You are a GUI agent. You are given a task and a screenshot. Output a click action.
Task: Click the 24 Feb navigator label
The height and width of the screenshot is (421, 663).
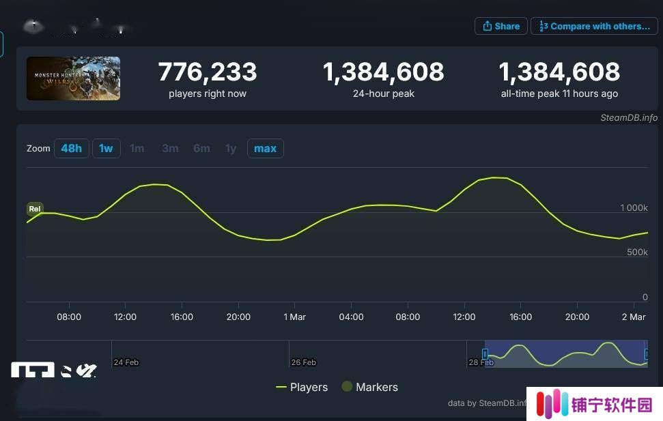(126, 362)
